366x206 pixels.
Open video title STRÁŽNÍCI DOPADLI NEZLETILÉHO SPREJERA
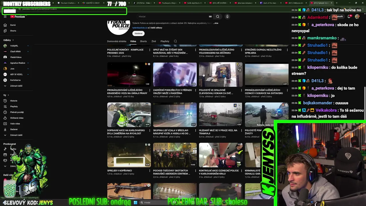[263, 51]
